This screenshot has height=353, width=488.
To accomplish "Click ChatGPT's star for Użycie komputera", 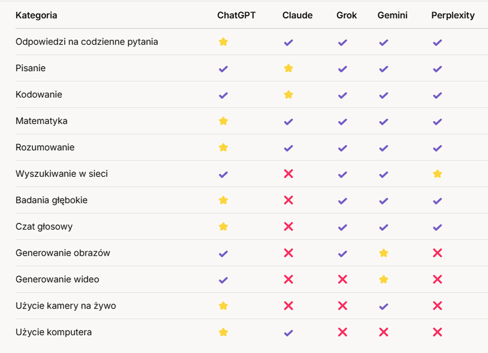I will (x=223, y=332).
